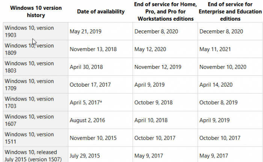The width and height of the screenshot is (263, 162).
Task: Select the Windows 10, version 1703 cell
Action: point(29,102)
